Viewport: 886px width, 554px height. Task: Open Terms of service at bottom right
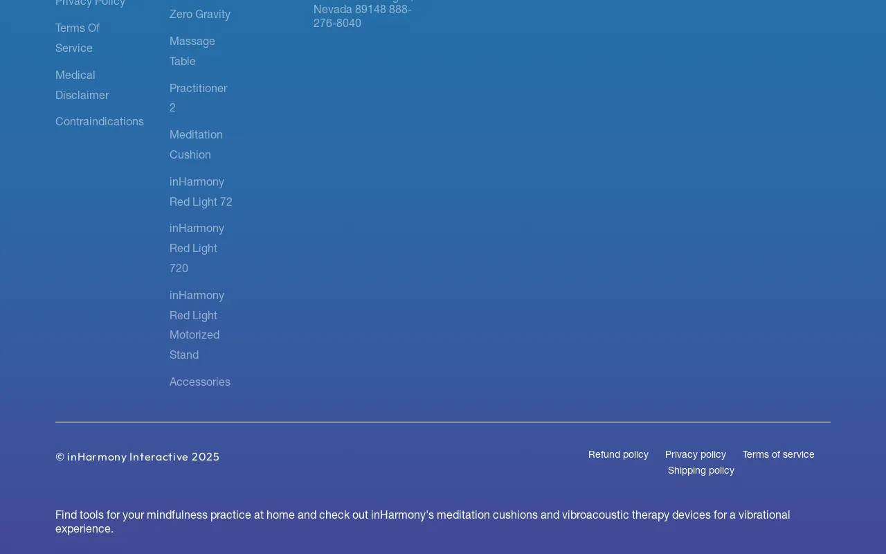[778, 455]
